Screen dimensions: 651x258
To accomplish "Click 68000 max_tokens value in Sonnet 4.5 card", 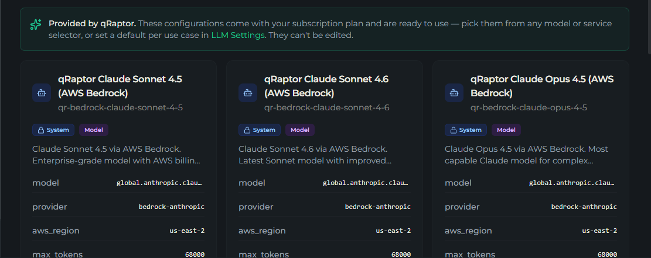I will click(195, 254).
